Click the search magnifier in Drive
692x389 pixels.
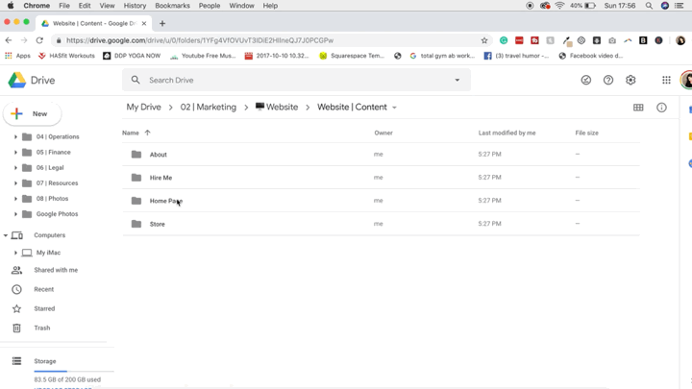coord(136,80)
